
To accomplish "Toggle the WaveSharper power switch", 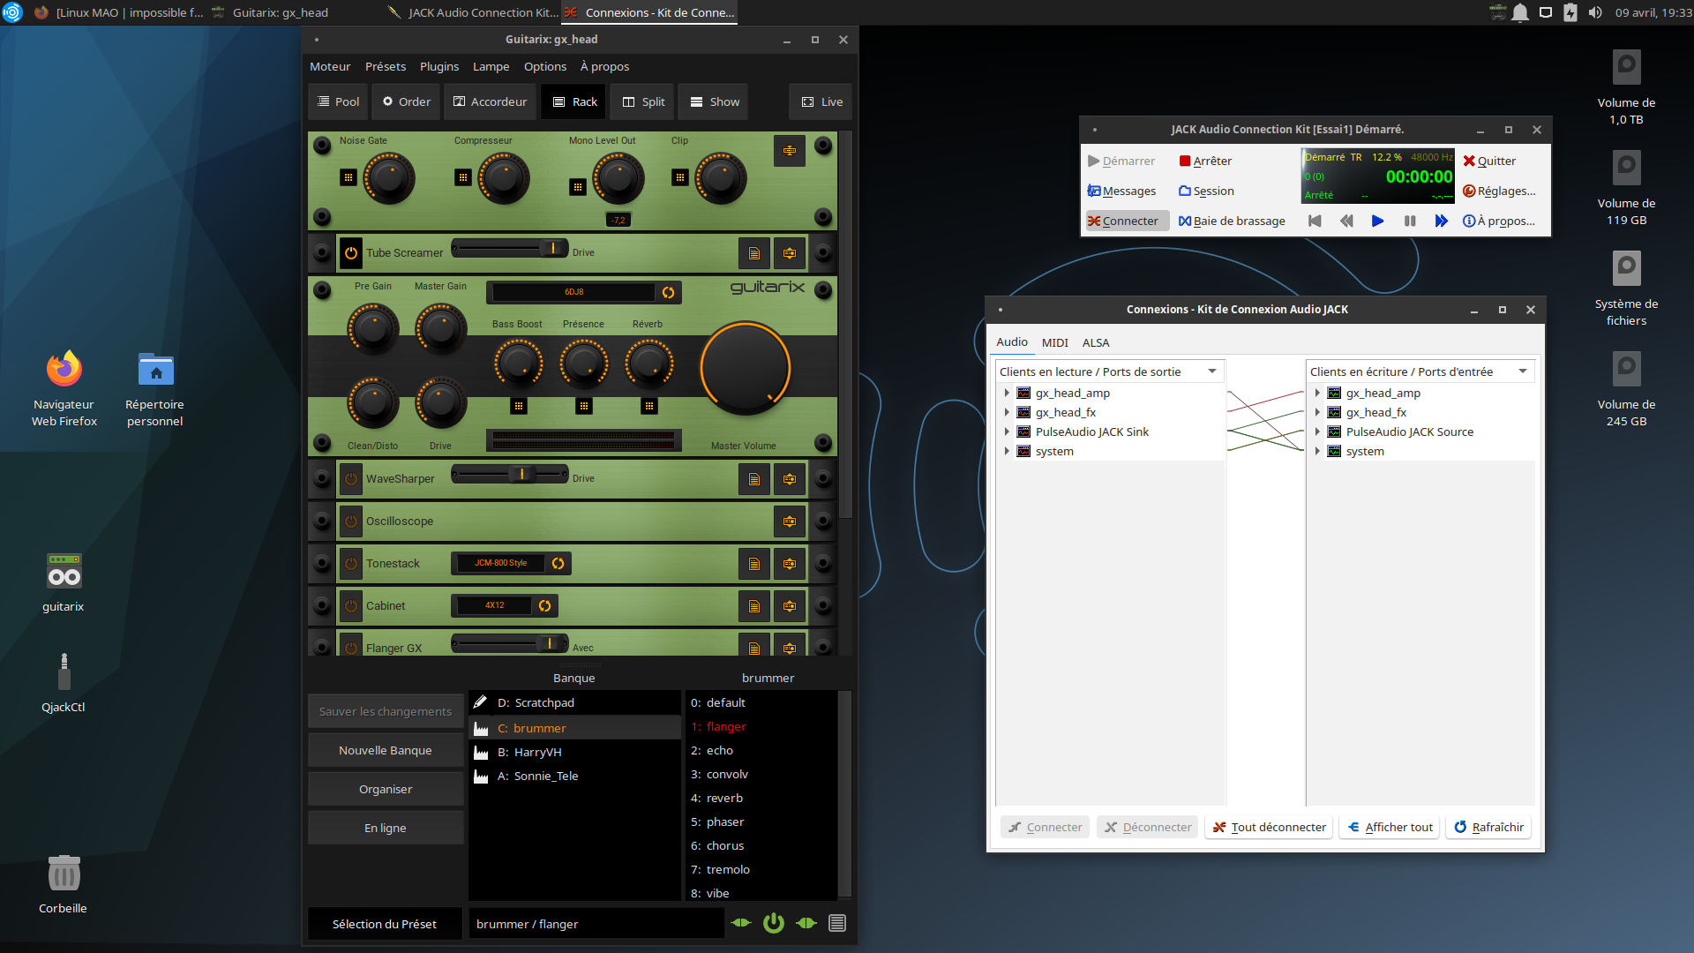I will pos(351,479).
